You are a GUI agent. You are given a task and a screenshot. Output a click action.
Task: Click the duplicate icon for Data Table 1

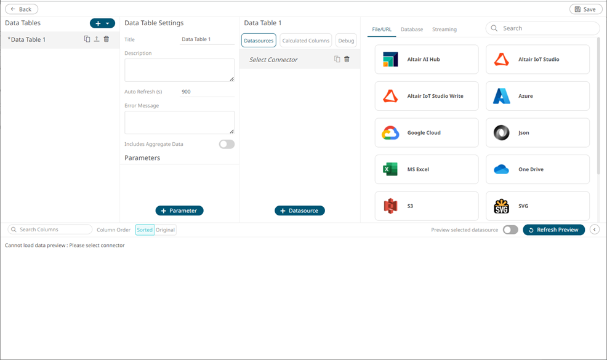point(87,39)
